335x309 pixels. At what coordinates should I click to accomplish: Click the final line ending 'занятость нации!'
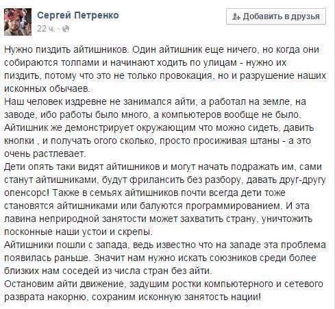[132, 297]
